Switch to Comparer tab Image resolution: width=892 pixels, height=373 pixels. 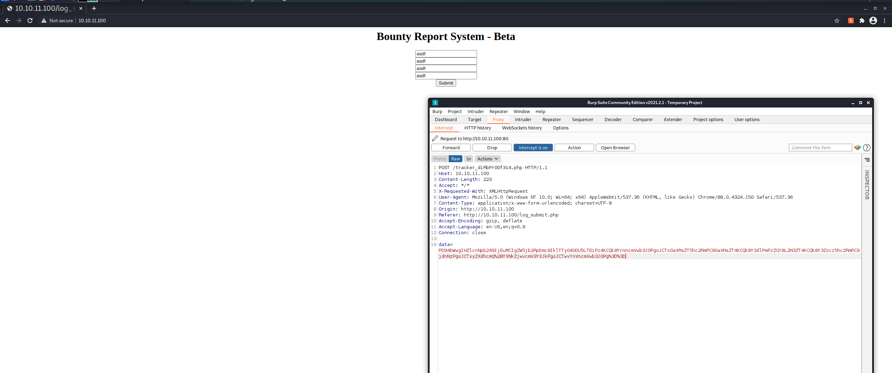pos(643,119)
